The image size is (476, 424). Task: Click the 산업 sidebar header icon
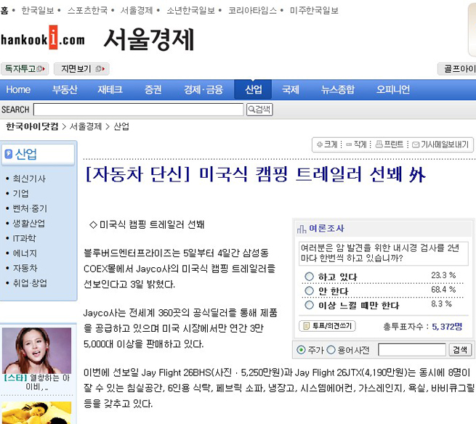9,154
